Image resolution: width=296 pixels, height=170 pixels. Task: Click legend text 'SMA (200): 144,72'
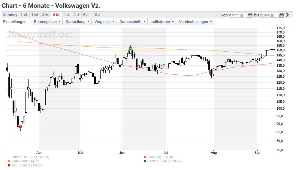pos(25,161)
